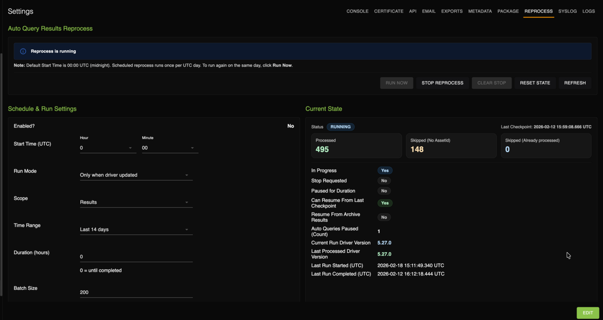The width and height of the screenshot is (603, 320).
Task: Click the CLEAR STOP button
Action: click(x=491, y=83)
